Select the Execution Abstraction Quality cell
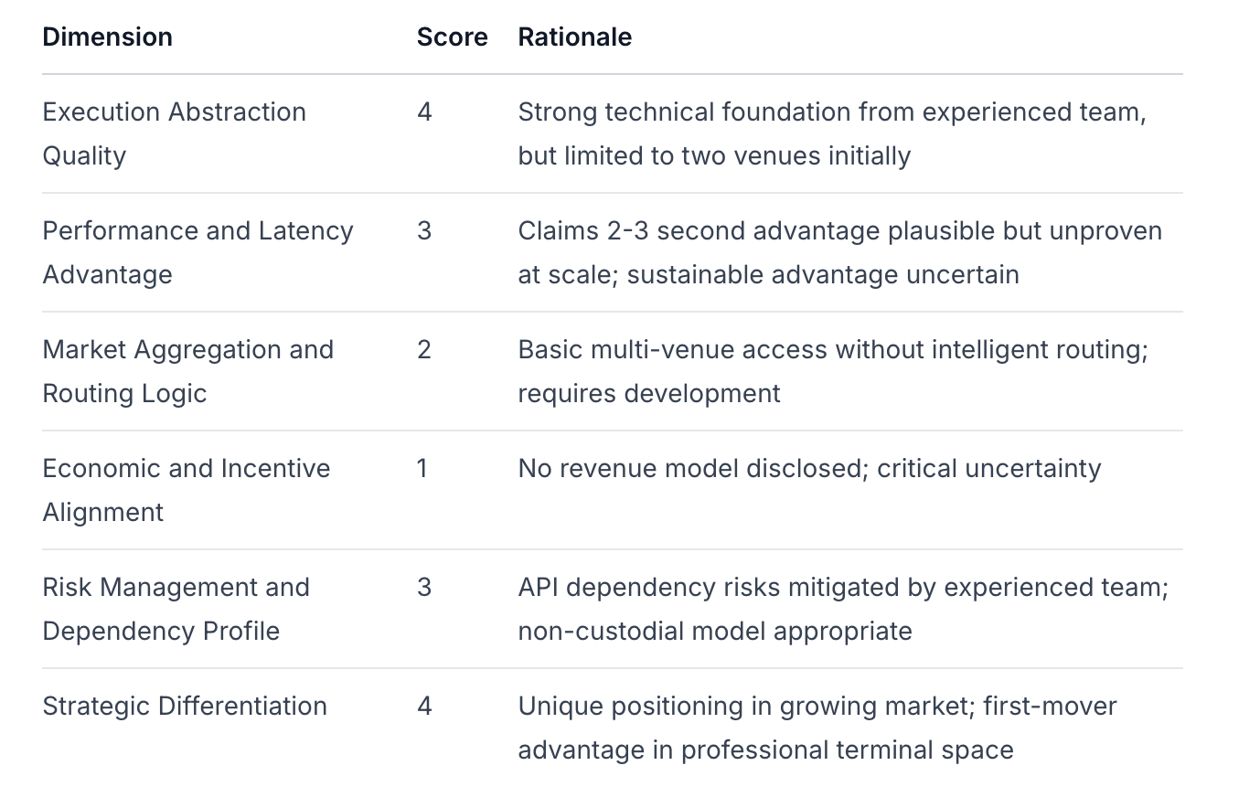This screenshot has width=1260, height=808. tap(174, 133)
